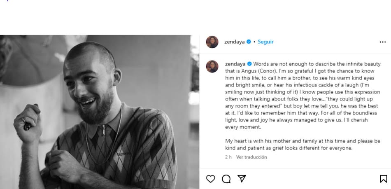The height and width of the screenshot is (189, 391).
Task: Open the zendaya profile picture in the header
Action: 212,42
